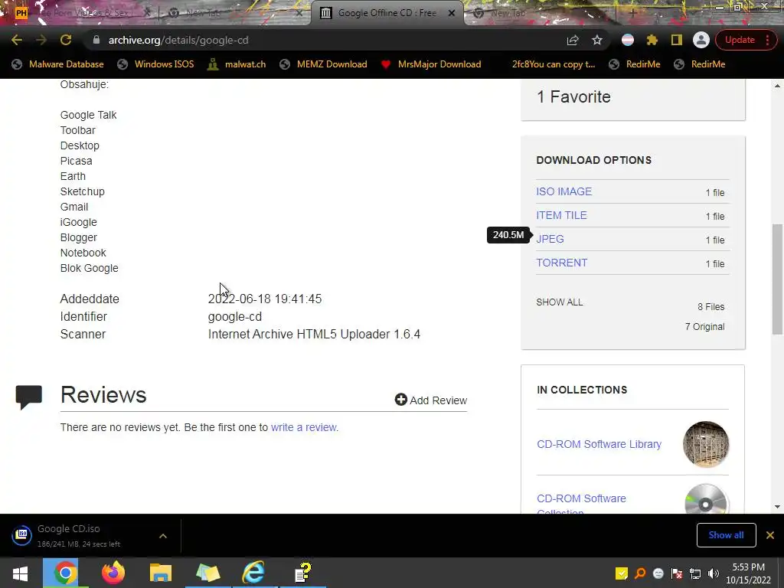
Task: Open the clock showing 5:53 PM
Action: (x=748, y=573)
